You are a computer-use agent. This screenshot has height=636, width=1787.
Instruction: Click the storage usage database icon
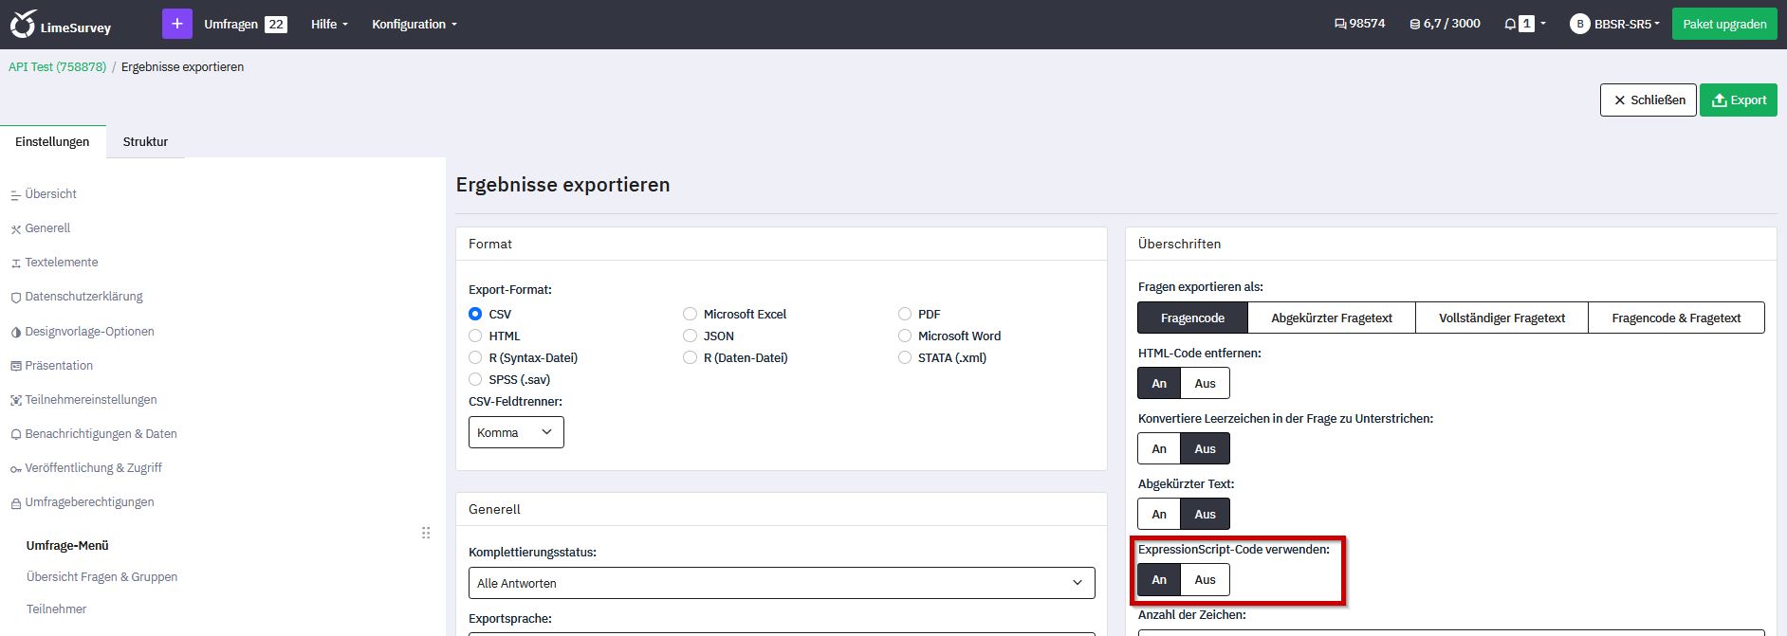click(1414, 24)
